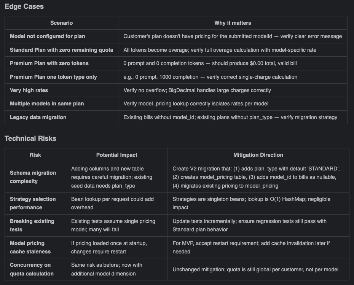Select the Why it matters column header
The height and width of the screenshot is (285, 354).
click(x=233, y=23)
